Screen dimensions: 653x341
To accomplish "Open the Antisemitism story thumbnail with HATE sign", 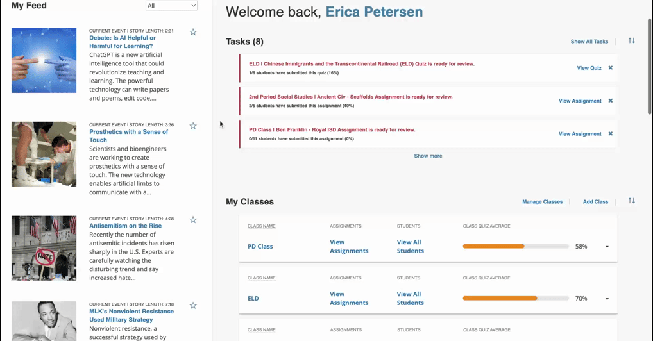I will 44,248.
